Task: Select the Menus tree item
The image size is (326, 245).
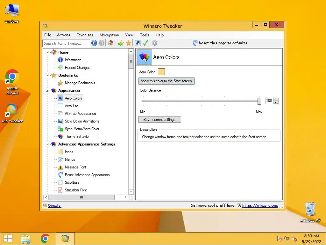Action: (70, 160)
